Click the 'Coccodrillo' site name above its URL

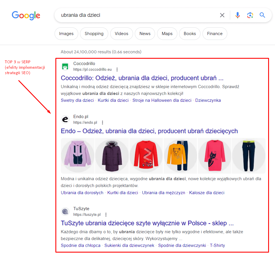click(x=84, y=64)
